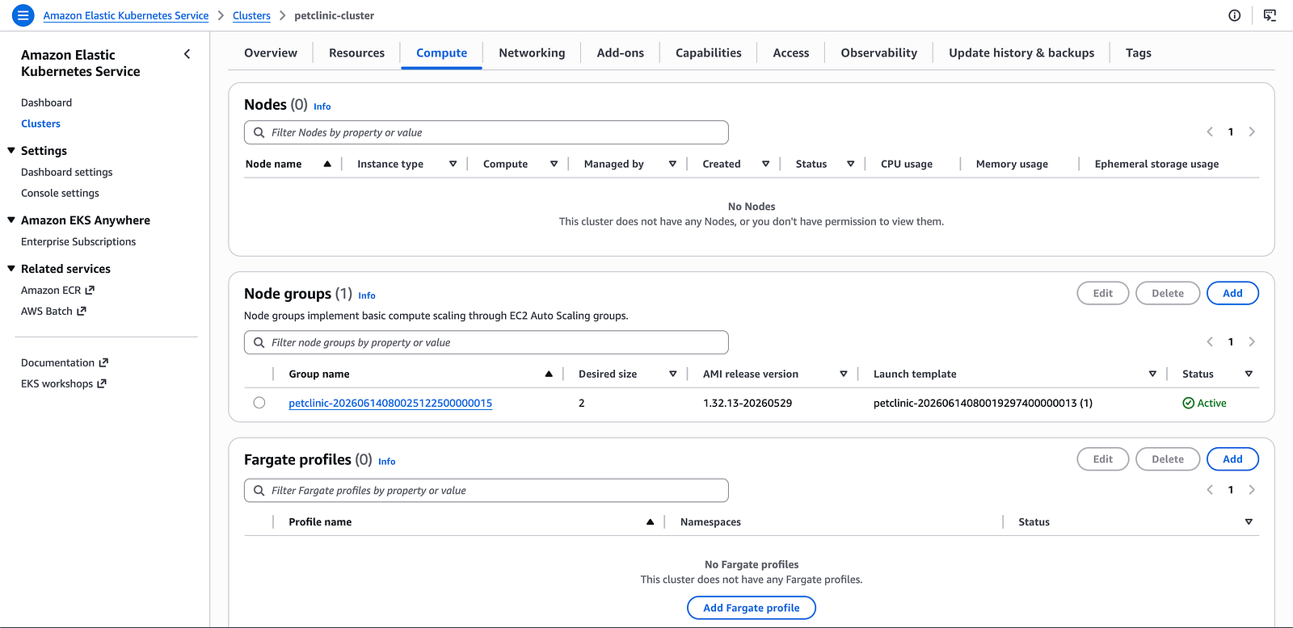Go to previous page of Fargate profiles
This screenshot has height=628, width=1293.
click(x=1210, y=490)
